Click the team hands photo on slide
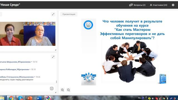 click(x=130, y=61)
